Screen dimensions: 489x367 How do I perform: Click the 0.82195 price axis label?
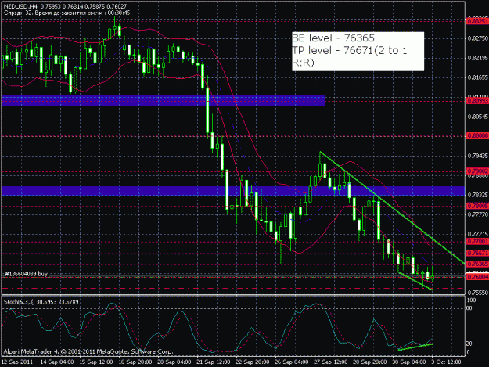coord(477,58)
